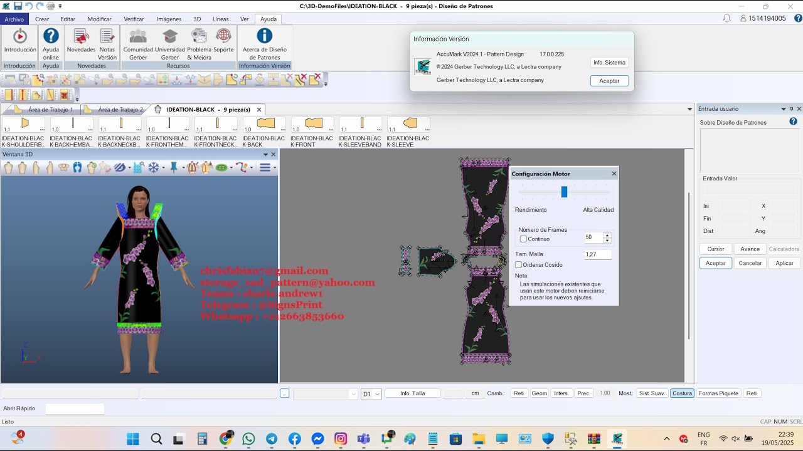
Task: Enable the Continuo checkbox
Action: (523, 239)
